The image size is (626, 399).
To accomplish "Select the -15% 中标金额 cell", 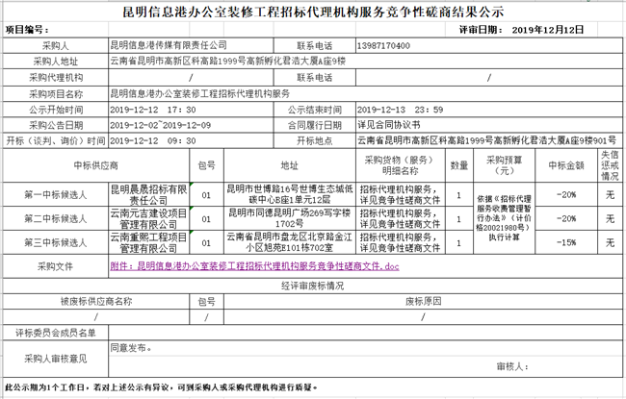I will coord(566,242).
